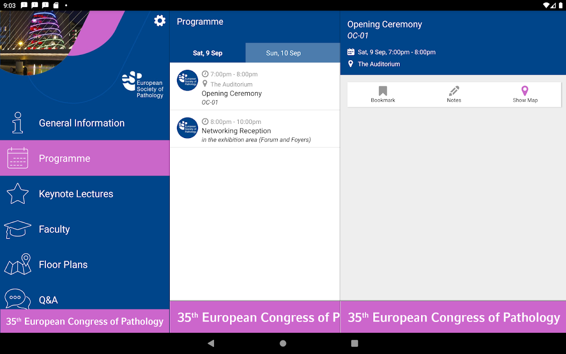Click the European Society of Pathology header logo
The image size is (566, 354).
point(143,85)
